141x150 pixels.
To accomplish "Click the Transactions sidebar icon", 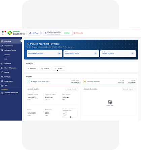I will [2, 46].
